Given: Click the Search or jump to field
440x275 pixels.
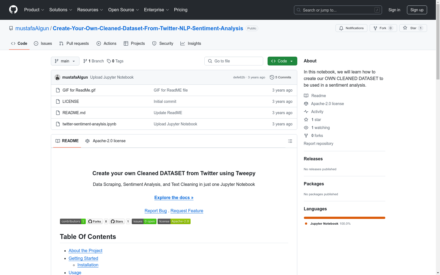Looking at the screenshot, I should [338, 10].
